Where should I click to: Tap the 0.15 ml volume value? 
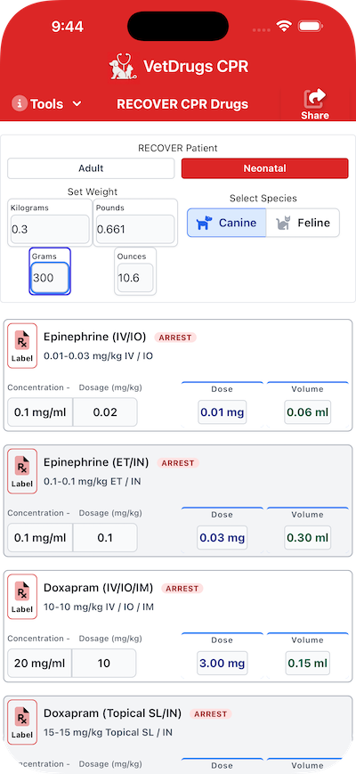(308, 663)
